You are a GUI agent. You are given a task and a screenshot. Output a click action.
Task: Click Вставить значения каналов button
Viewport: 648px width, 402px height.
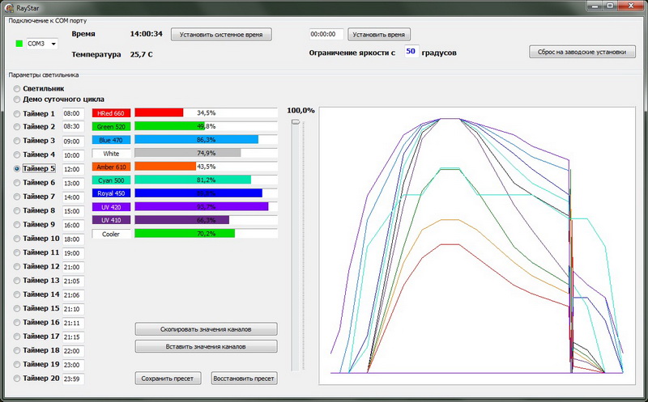[206, 346]
